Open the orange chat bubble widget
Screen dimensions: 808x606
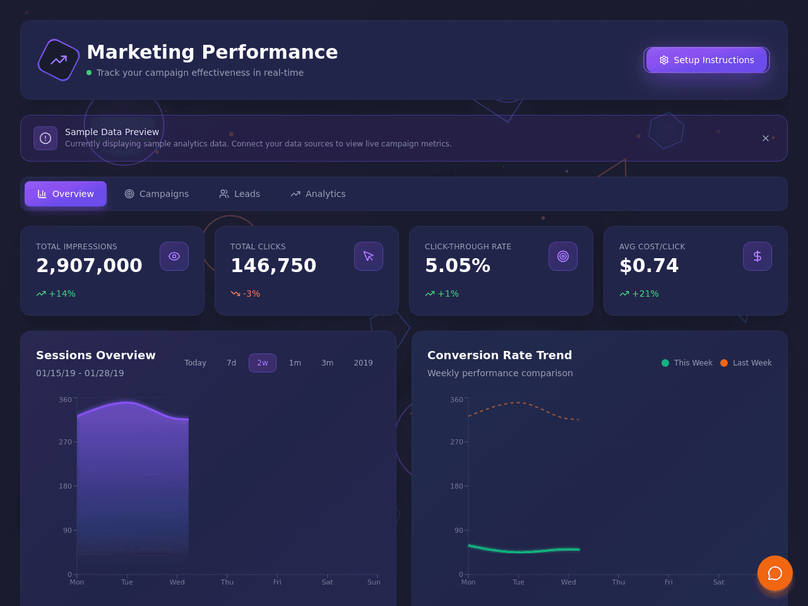(775, 573)
